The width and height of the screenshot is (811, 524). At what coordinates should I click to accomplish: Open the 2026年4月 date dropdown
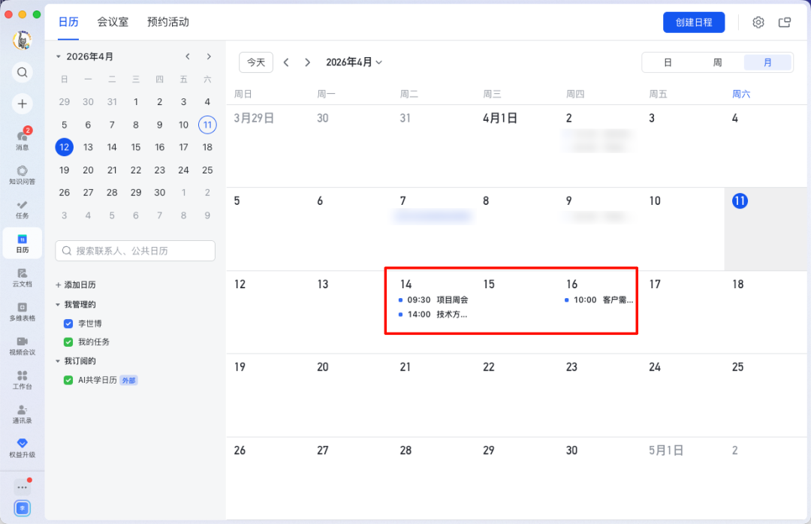[354, 62]
